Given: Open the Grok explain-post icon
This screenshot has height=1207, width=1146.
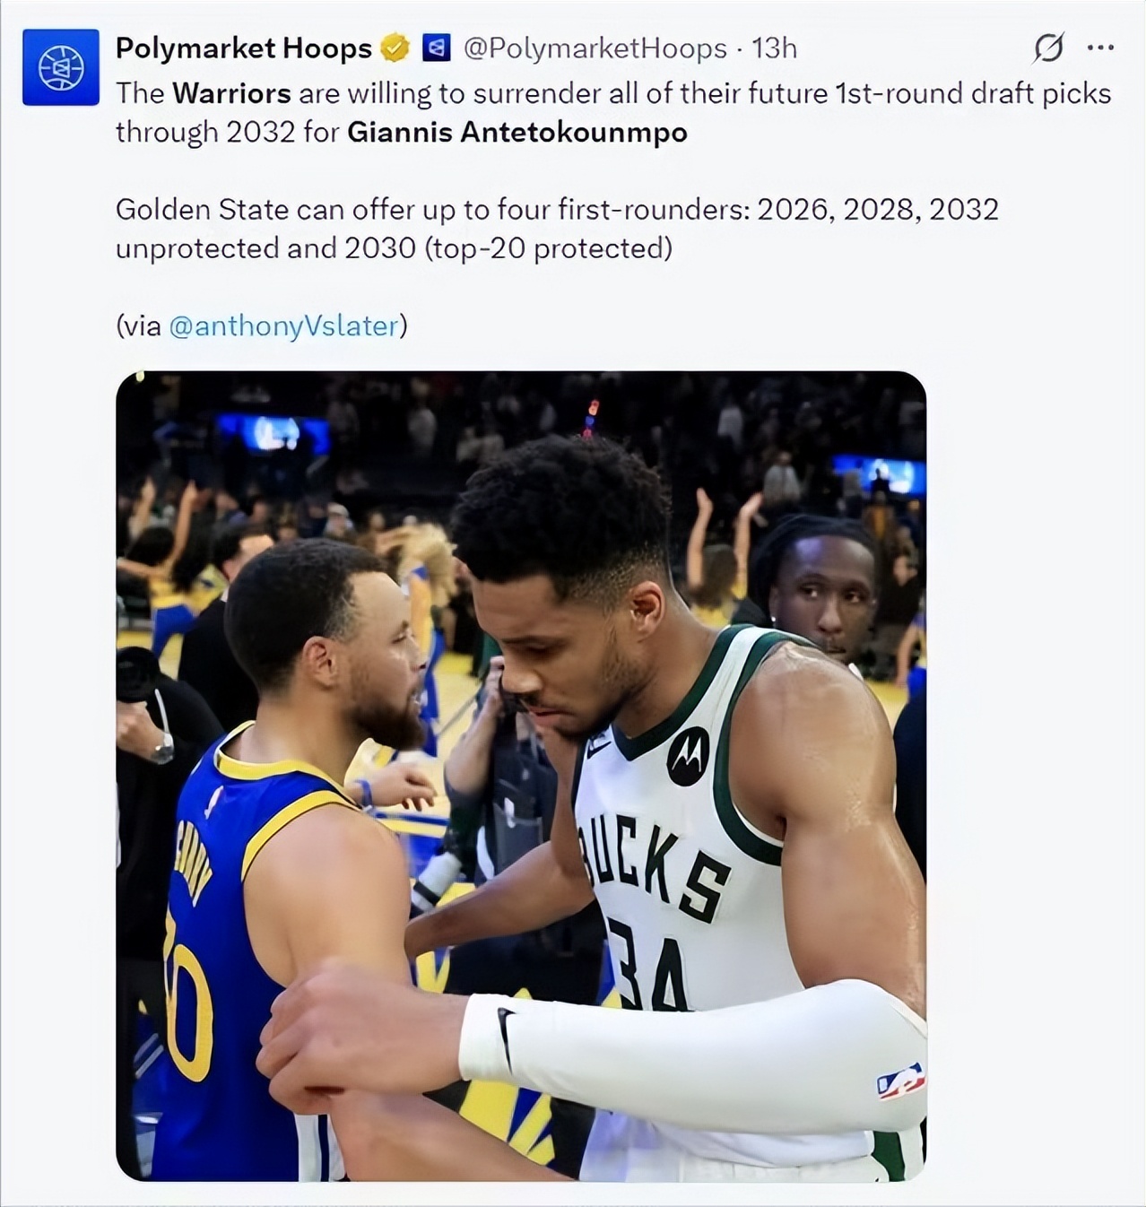Looking at the screenshot, I should (1047, 48).
